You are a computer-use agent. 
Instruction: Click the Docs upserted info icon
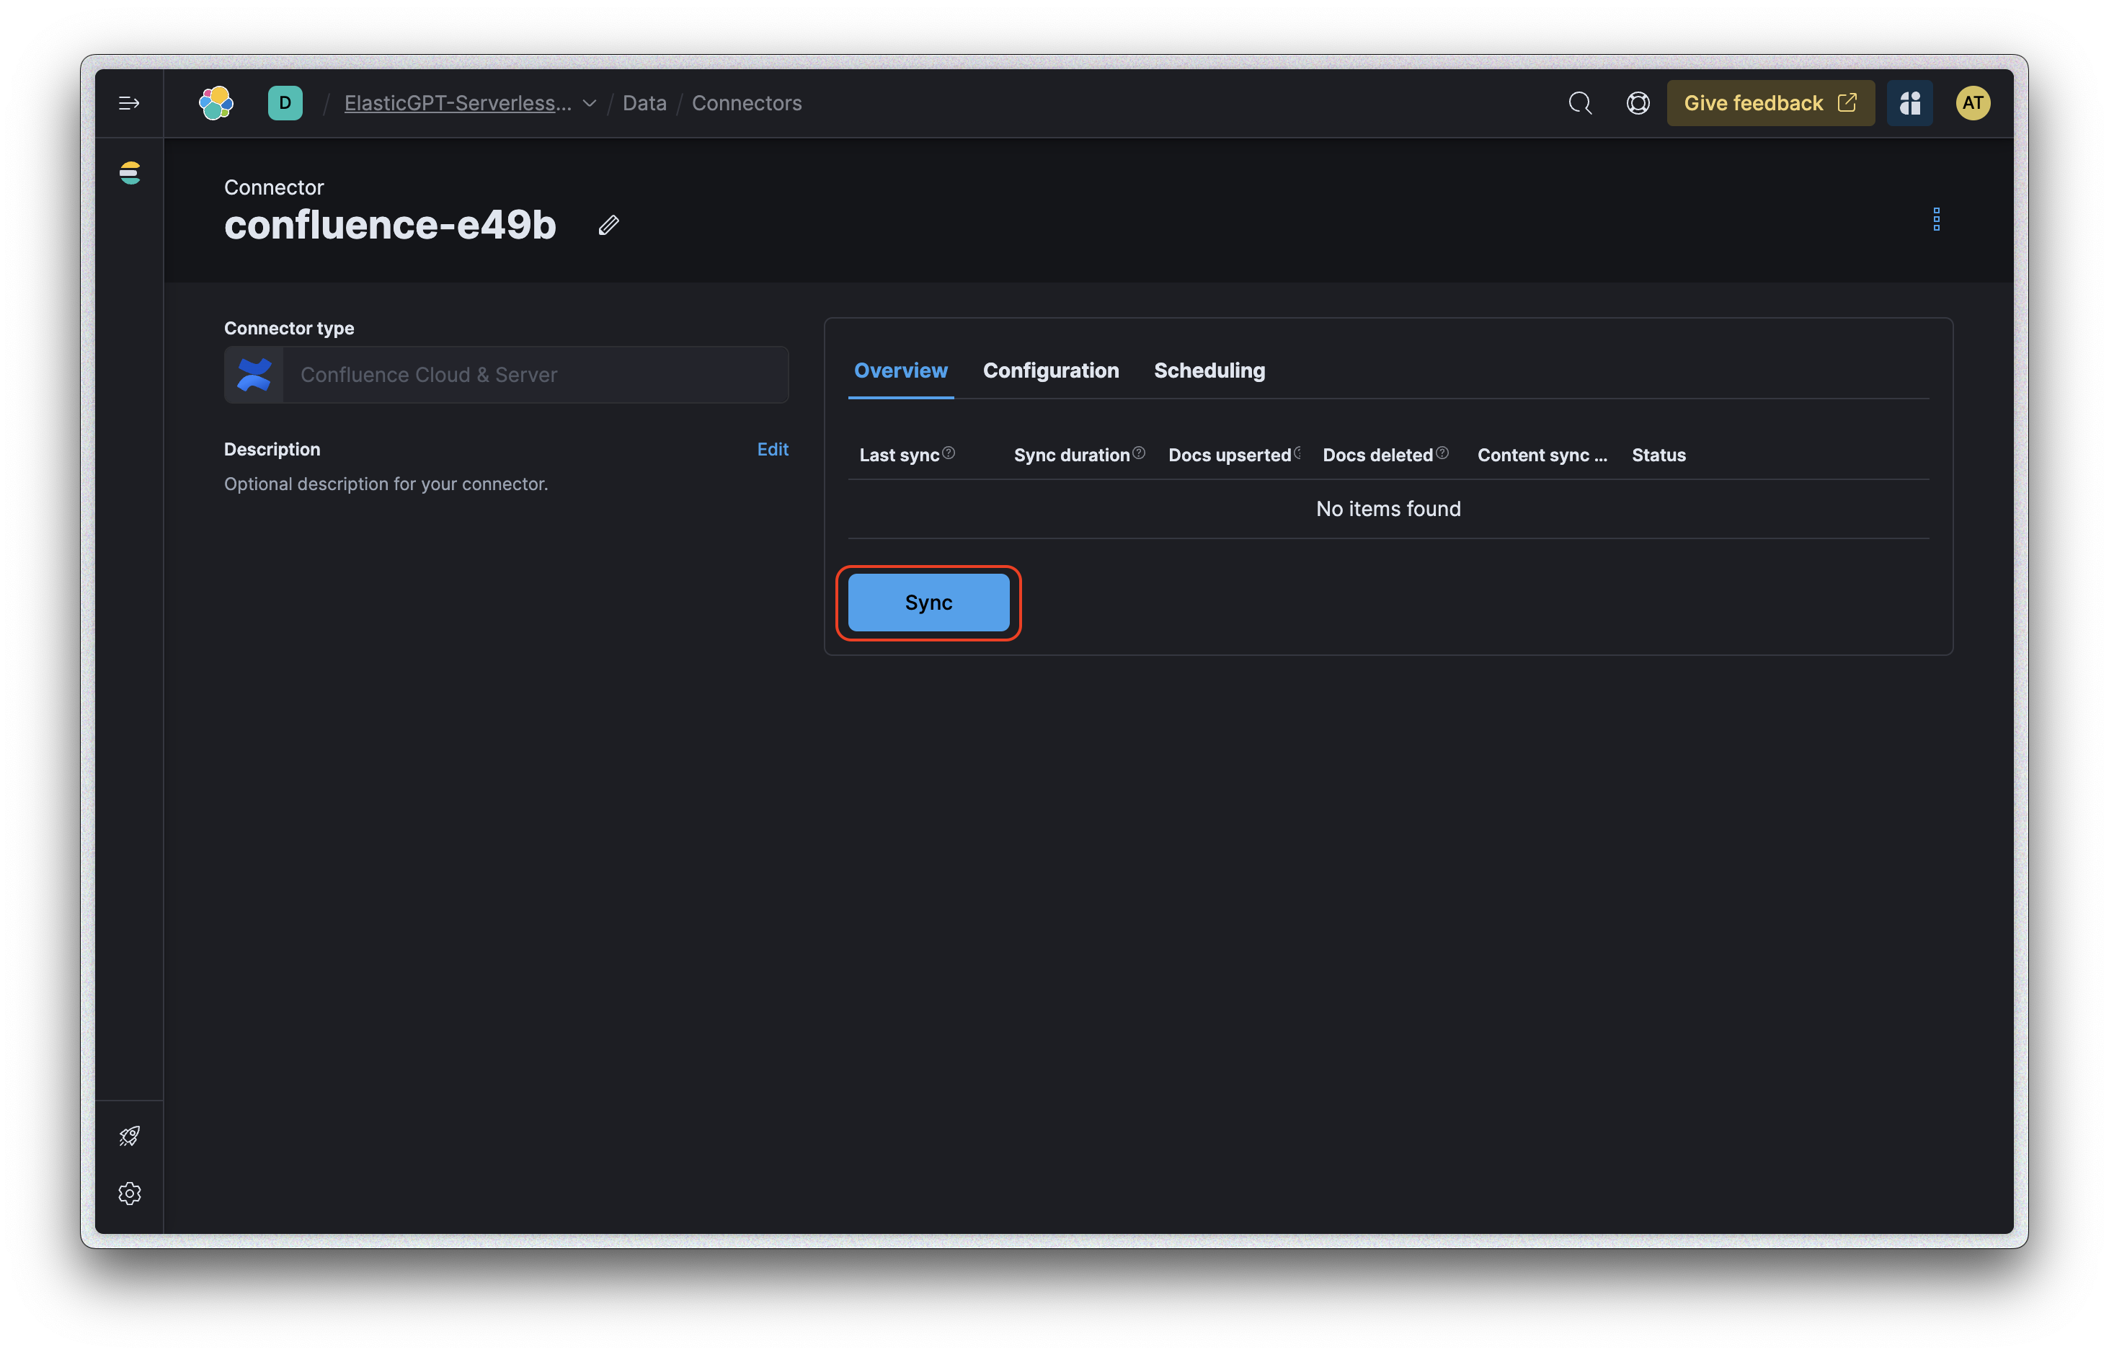pyautogui.click(x=1297, y=453)
